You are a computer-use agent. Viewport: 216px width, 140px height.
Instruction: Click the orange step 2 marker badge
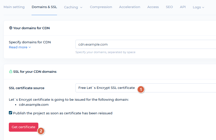[x=41, y=131]
